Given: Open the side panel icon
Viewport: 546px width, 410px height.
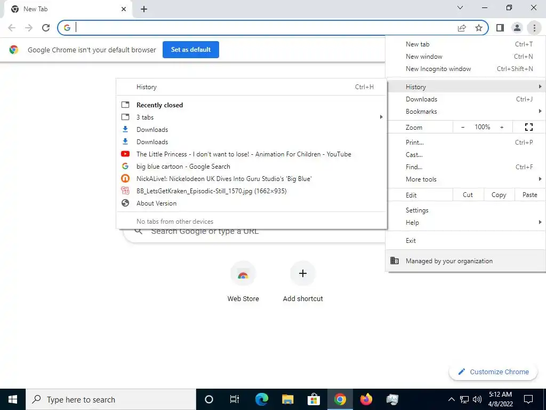Looking at the screenshot, I should (500, 28).
